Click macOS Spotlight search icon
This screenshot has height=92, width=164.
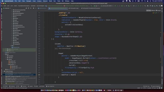(x=145, y=1)
